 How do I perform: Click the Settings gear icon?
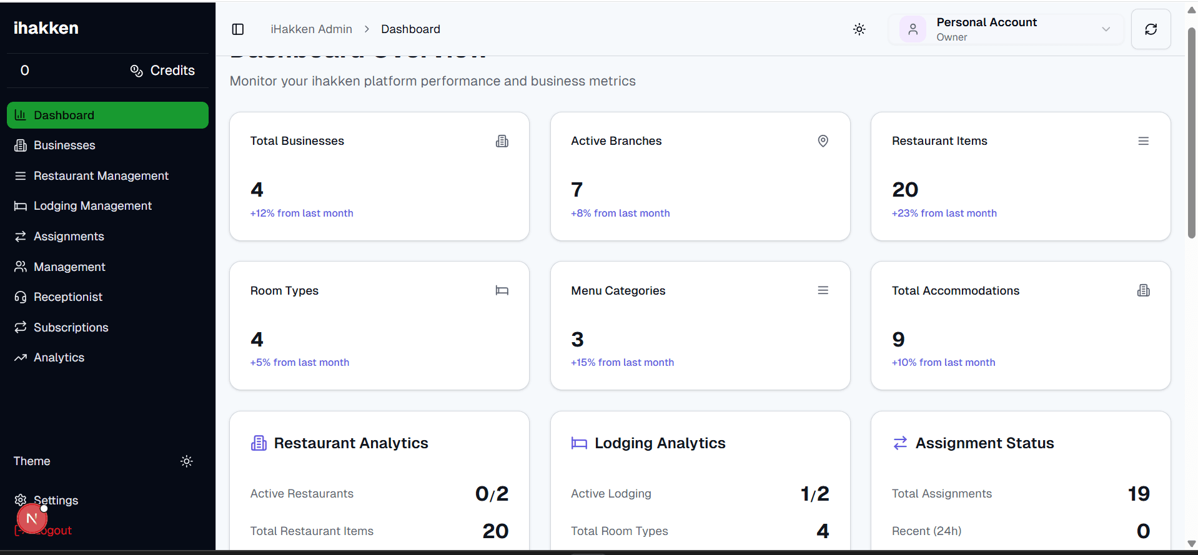coord(21,501)
